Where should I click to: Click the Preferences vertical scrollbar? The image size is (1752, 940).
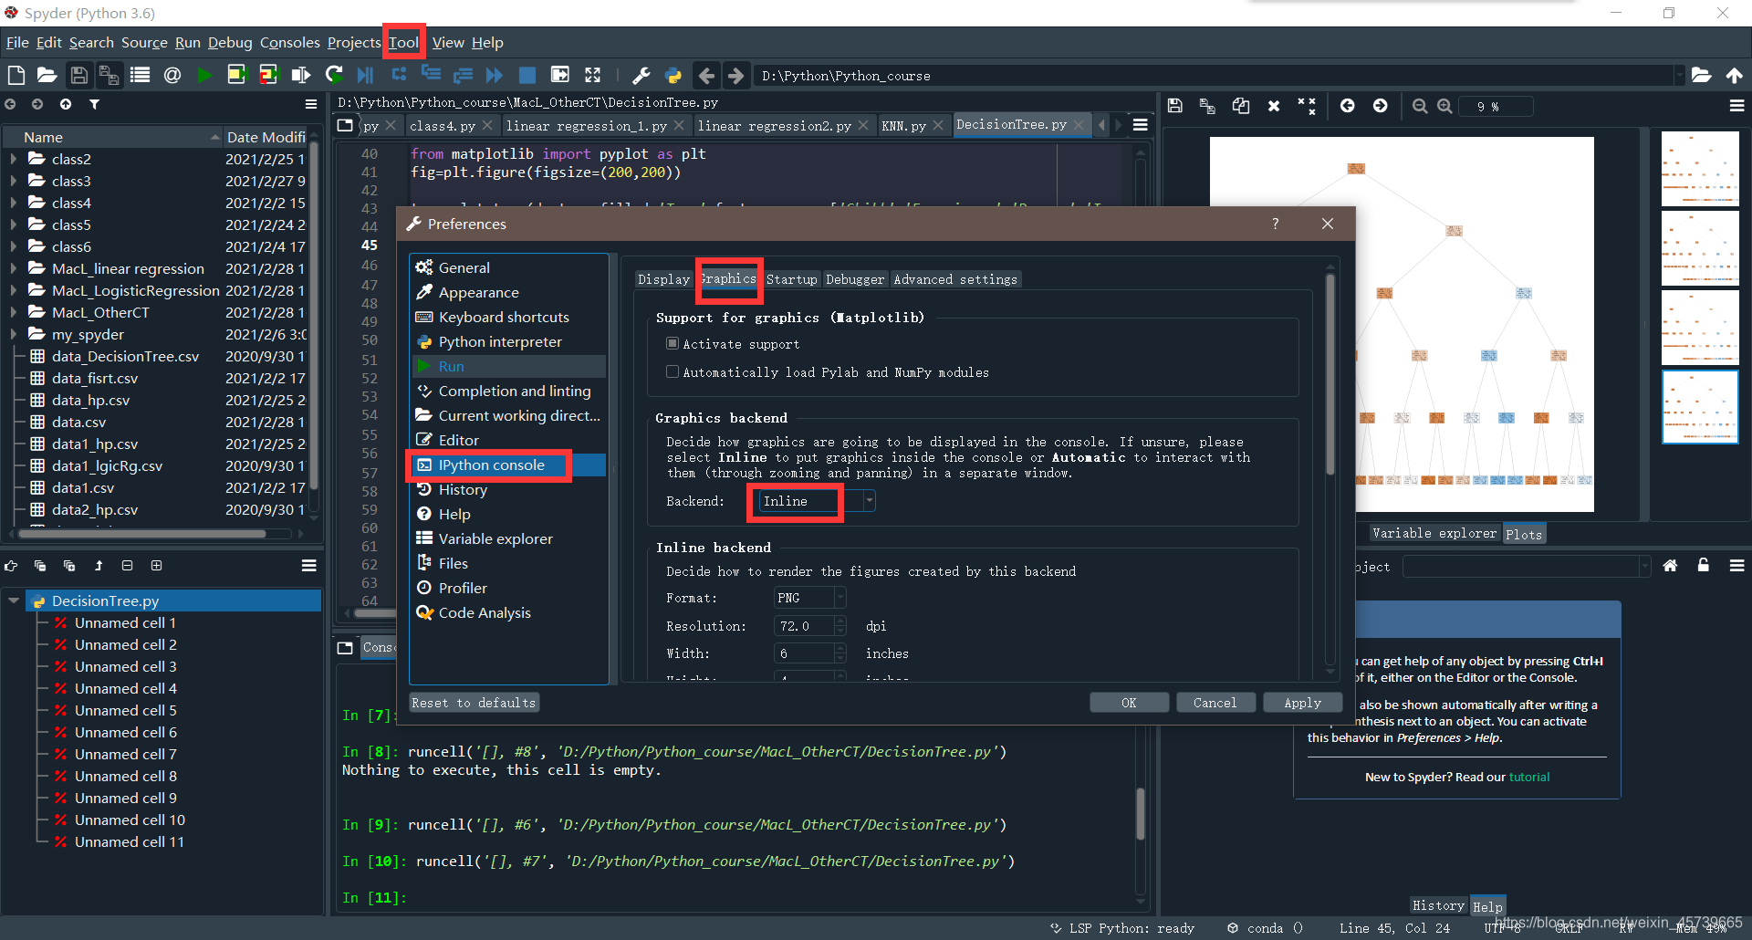1330,374
